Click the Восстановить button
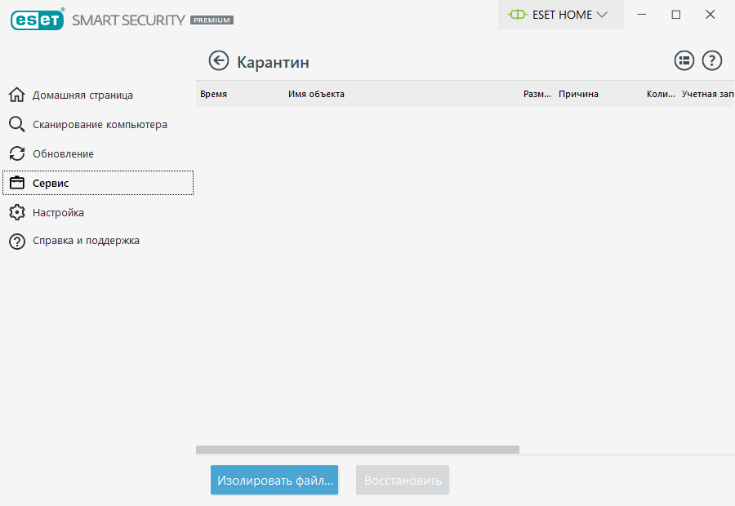Image resolution: width=735 pixels, height=506 pixels. (x=402, y=480)
